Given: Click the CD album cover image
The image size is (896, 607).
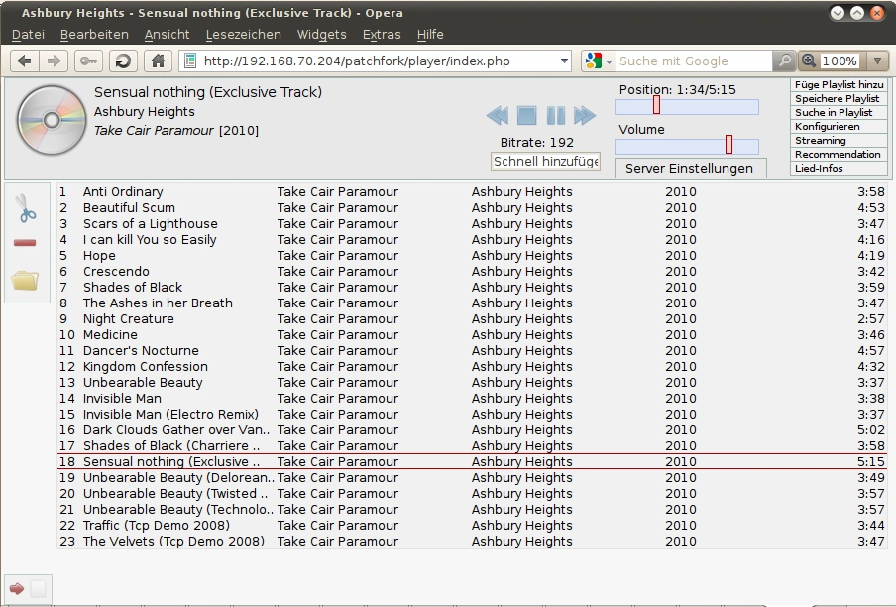Looking at the screenshot, I should pyautogui.click(x=52, y=121).
